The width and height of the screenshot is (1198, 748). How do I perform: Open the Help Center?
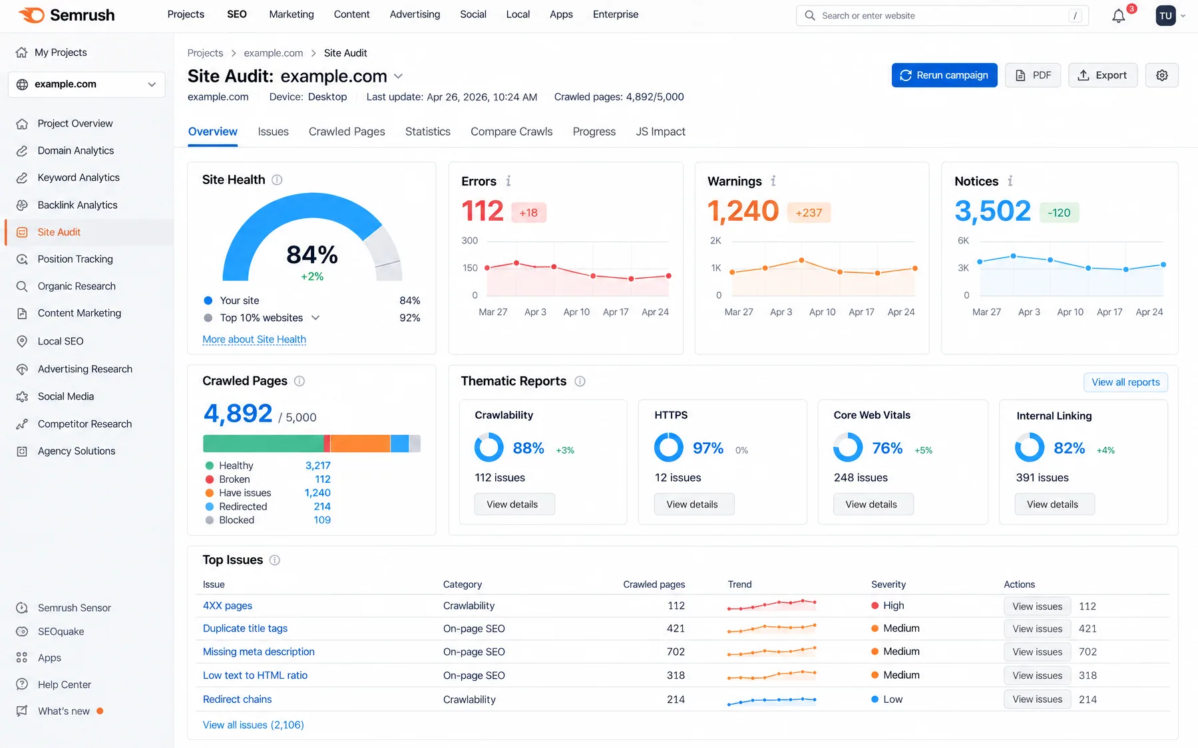tap(64, 684)
